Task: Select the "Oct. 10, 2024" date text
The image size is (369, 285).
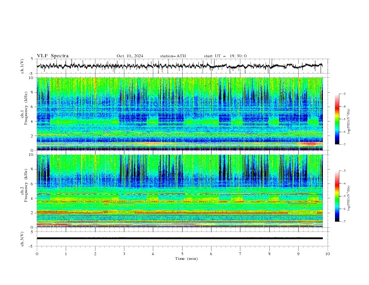Action: tap(130, 56)
